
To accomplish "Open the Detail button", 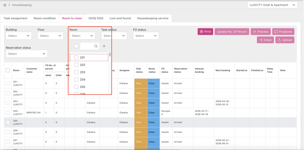I will click(265, 40).
